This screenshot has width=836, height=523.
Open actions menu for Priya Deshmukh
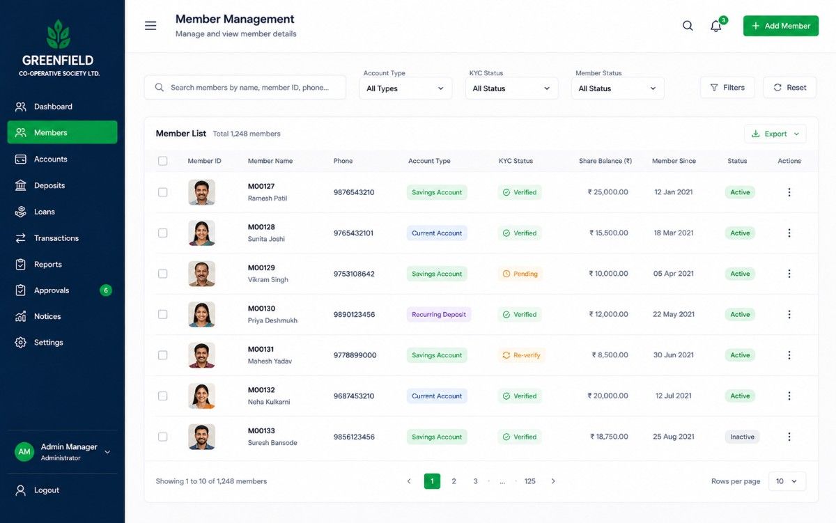pyautogui.click(x=789, y=314)
